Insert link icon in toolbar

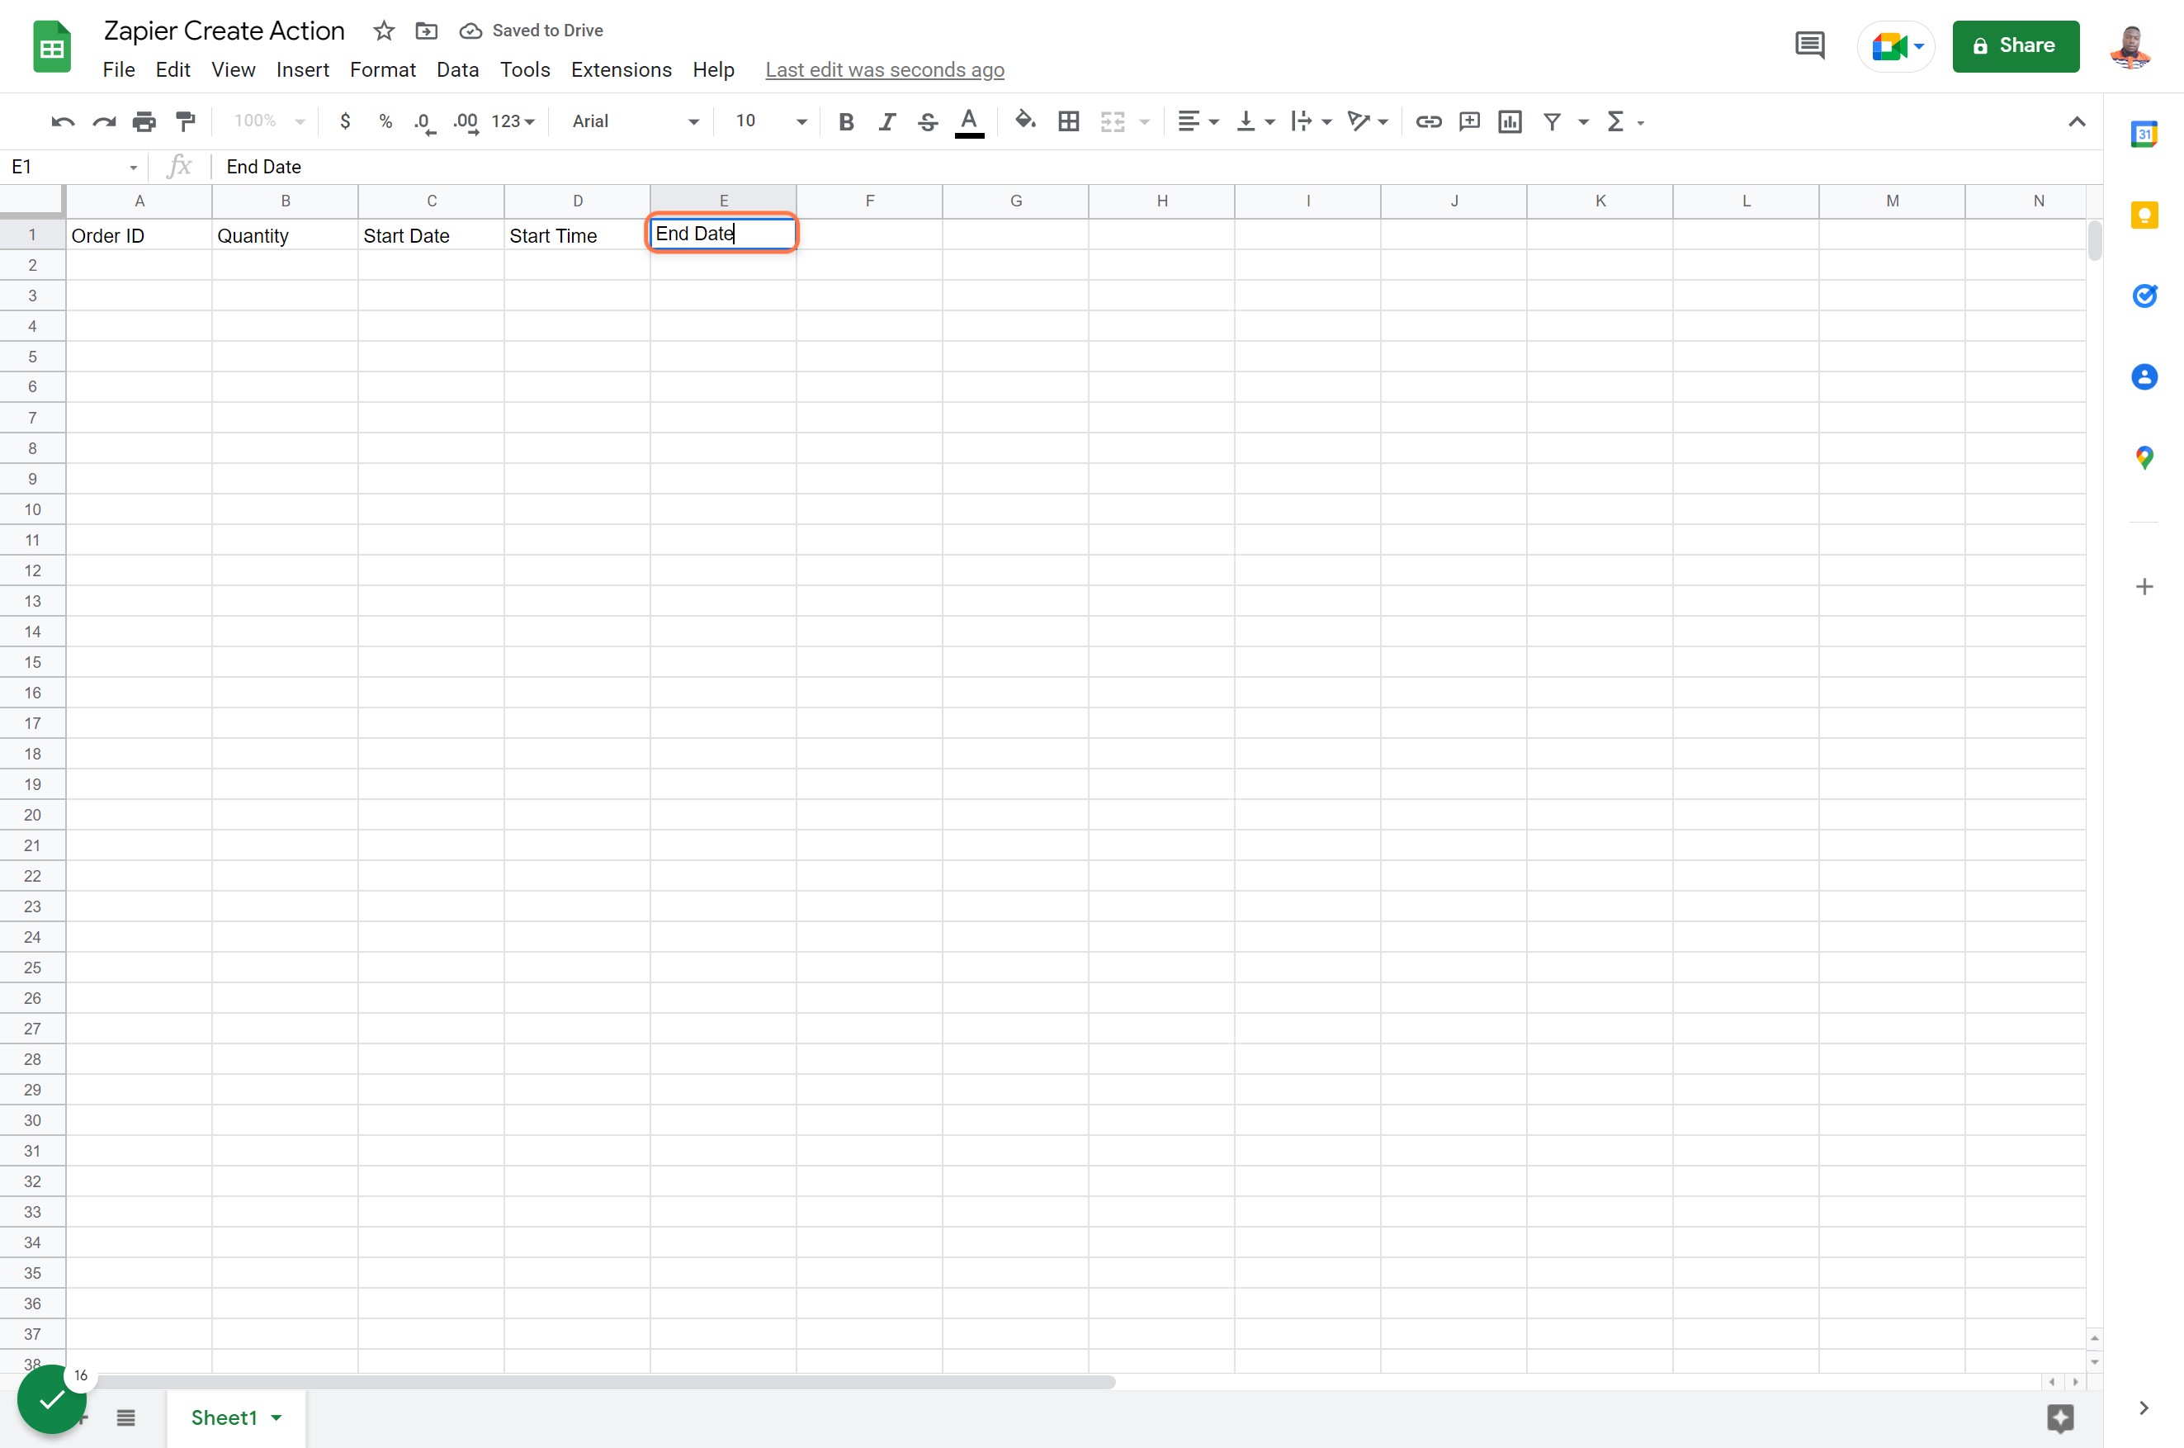point(1428,121)
